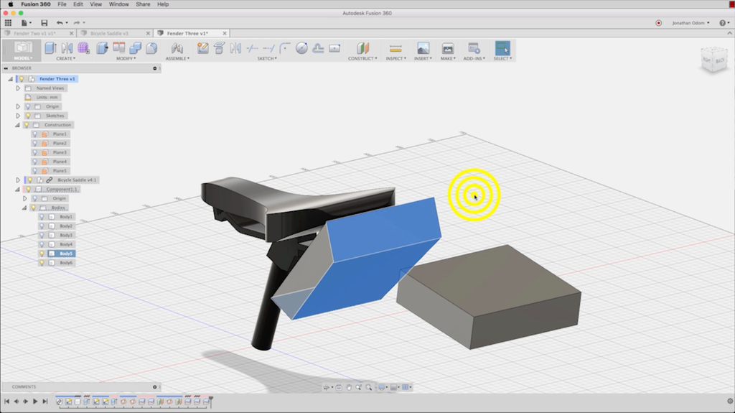This screenshot has width=735, height=413.
Task: Expand the Sketches folder
Action: tap(18, 116)
